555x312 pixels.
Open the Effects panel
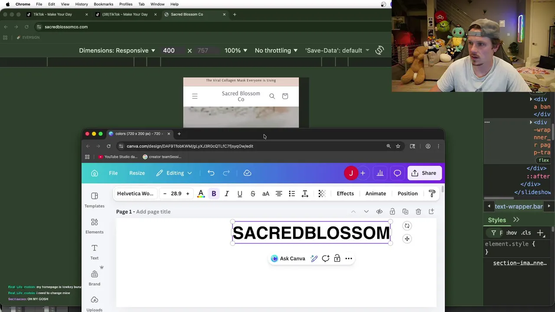pyautogui.click(x=345, y=194)
